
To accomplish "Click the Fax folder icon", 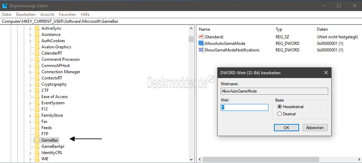I will [x=37, y=122].
